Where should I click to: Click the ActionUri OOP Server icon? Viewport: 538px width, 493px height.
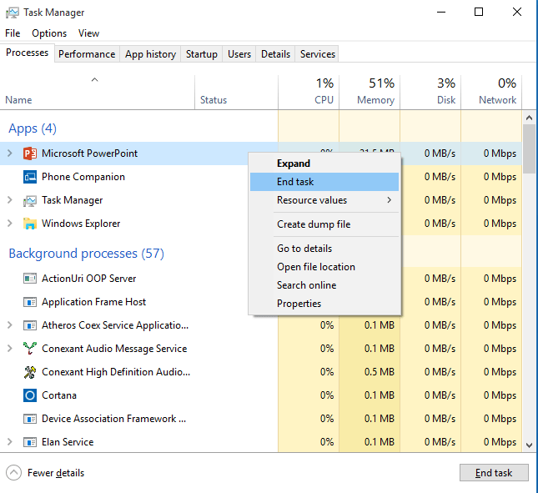pos(30,279)
